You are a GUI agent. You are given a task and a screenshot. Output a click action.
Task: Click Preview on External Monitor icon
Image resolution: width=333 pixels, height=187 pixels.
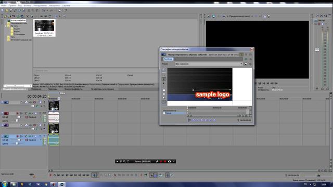[x=214, y=16]
